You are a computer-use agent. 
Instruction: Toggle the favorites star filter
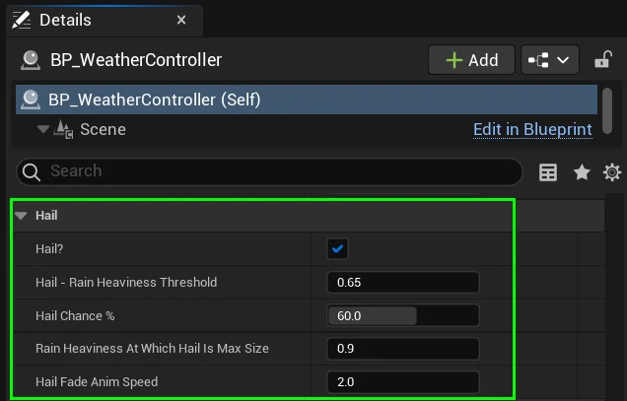pos(582,172)
